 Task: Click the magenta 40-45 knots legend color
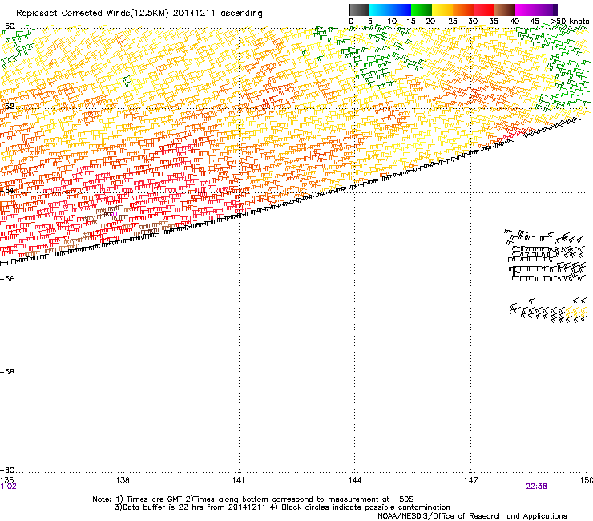pyautogui.click(x=526, y=10)
